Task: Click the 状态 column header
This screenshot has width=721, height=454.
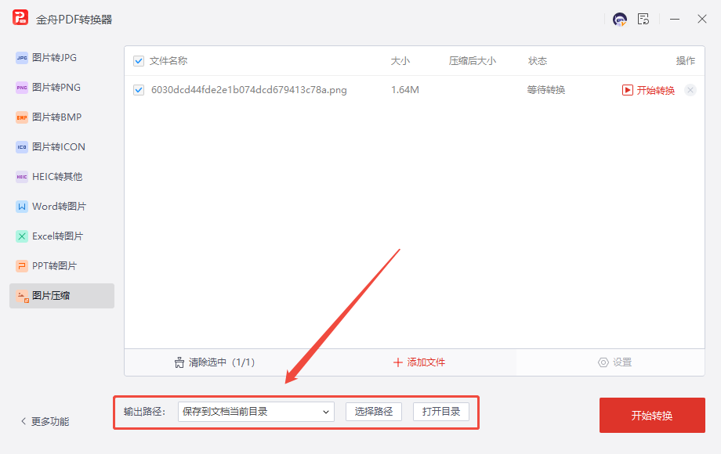Action: tap(538, 61)
